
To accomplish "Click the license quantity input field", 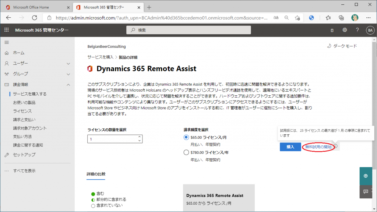I will point(115,139).
